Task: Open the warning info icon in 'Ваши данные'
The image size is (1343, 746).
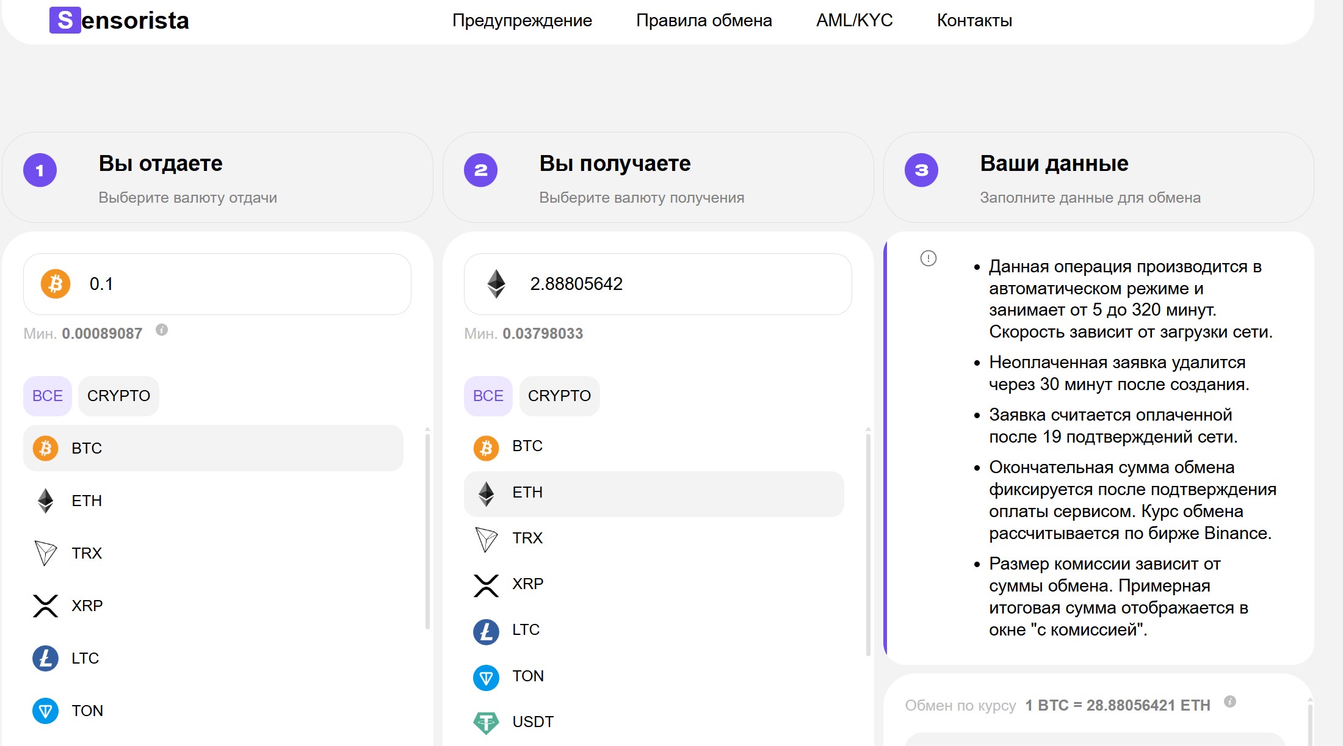Action: (927, 259)
